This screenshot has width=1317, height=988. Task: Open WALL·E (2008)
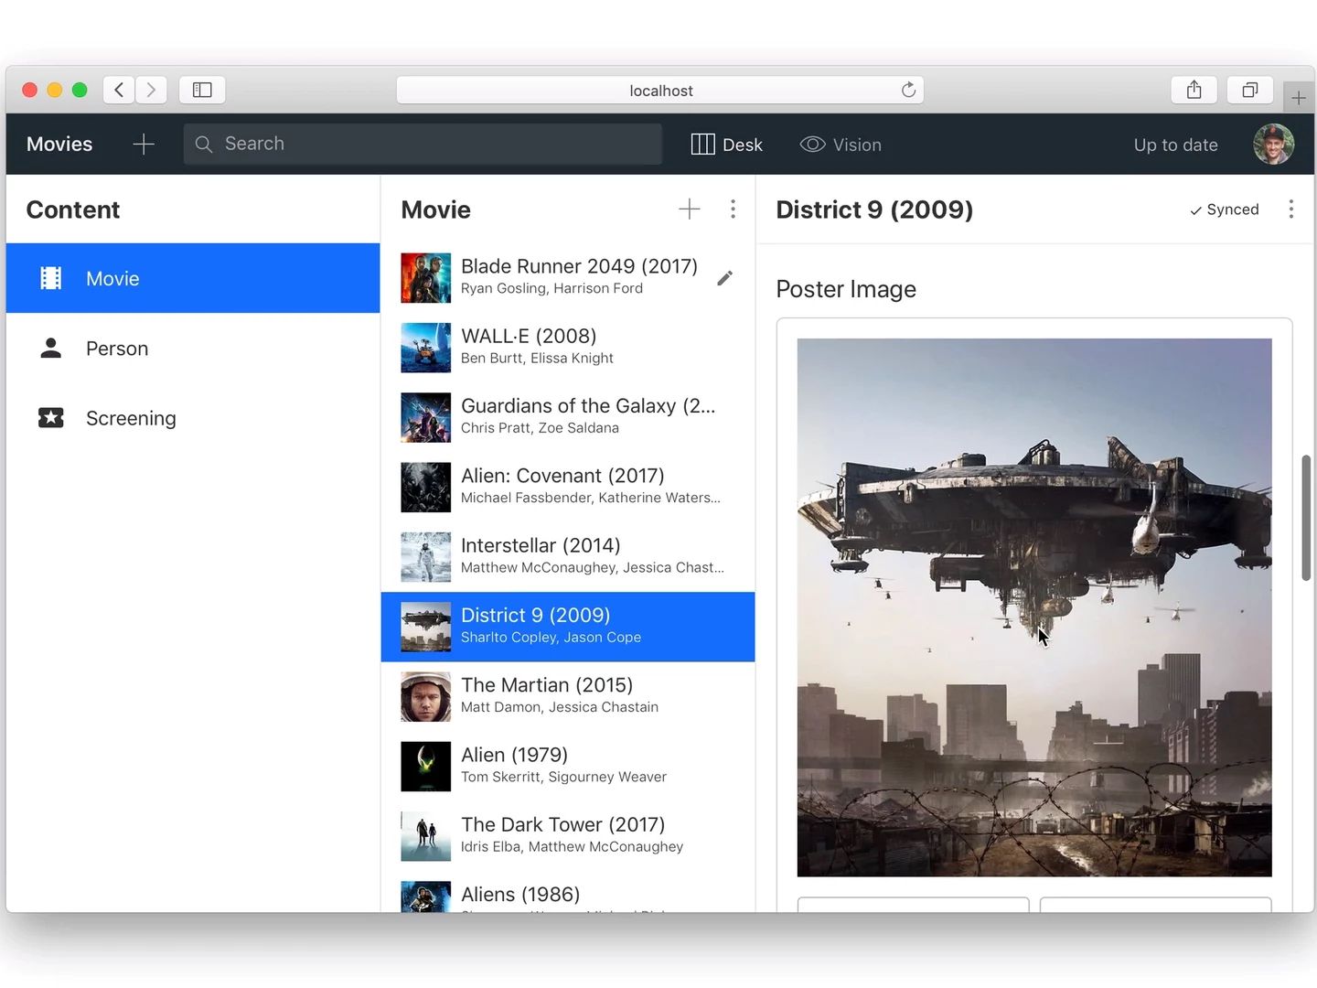tap(568, 348)
